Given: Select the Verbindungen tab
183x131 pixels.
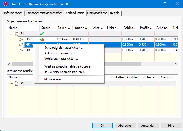Looking at the screenshot, I should click(75, 13).
